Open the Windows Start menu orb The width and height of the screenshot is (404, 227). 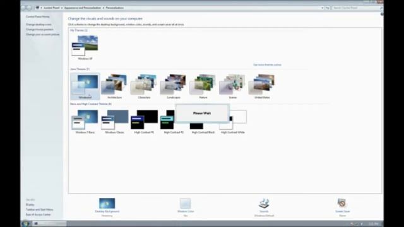pos(25,223)
